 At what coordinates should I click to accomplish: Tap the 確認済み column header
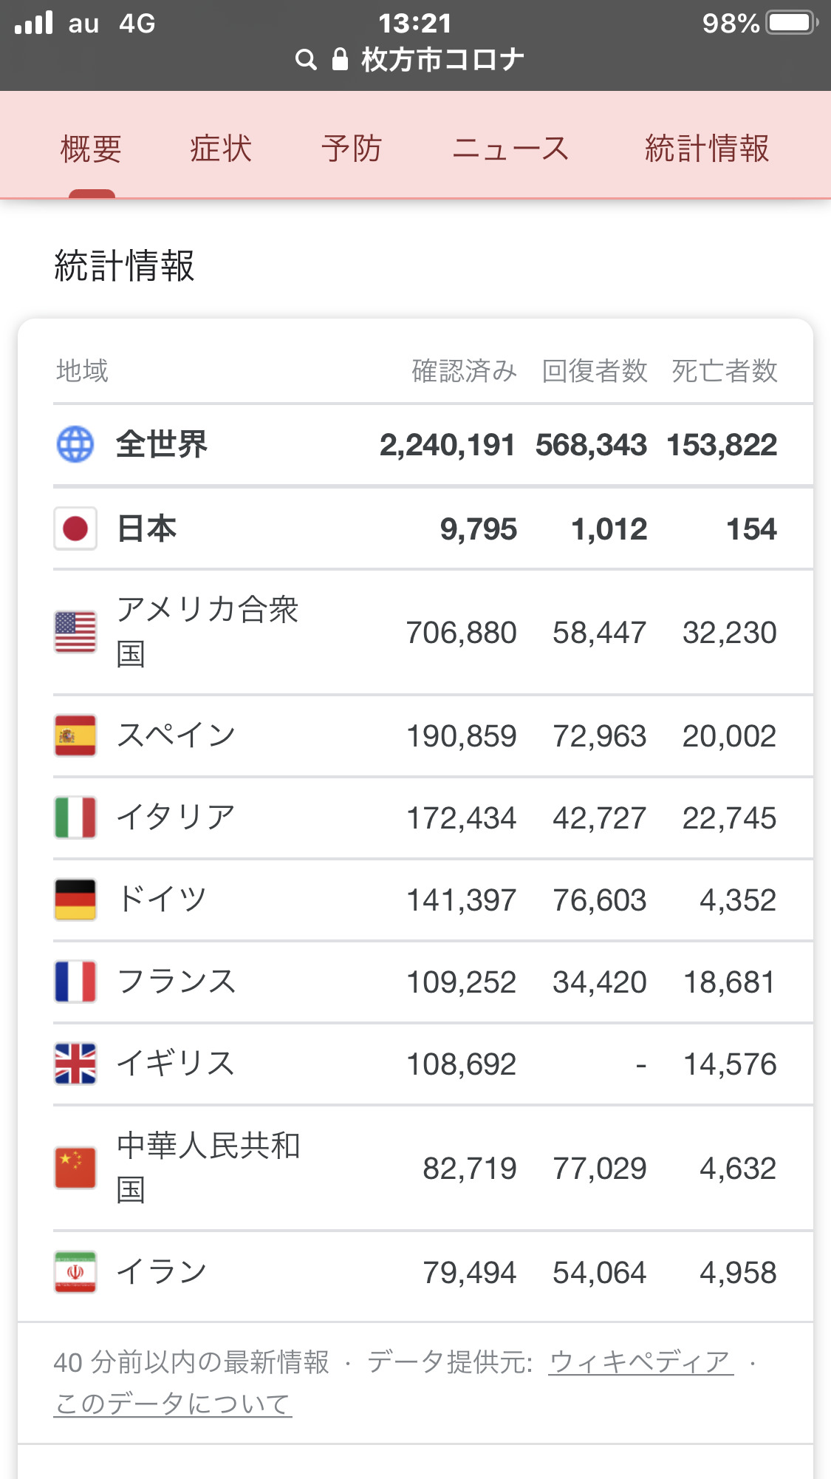pyautogui.click(x=464, y=371)
